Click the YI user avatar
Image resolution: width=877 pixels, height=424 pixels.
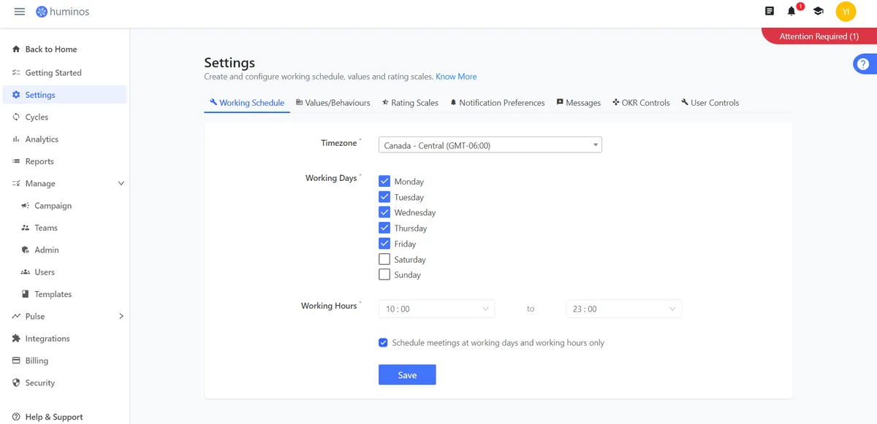click(x=846, y=12)
